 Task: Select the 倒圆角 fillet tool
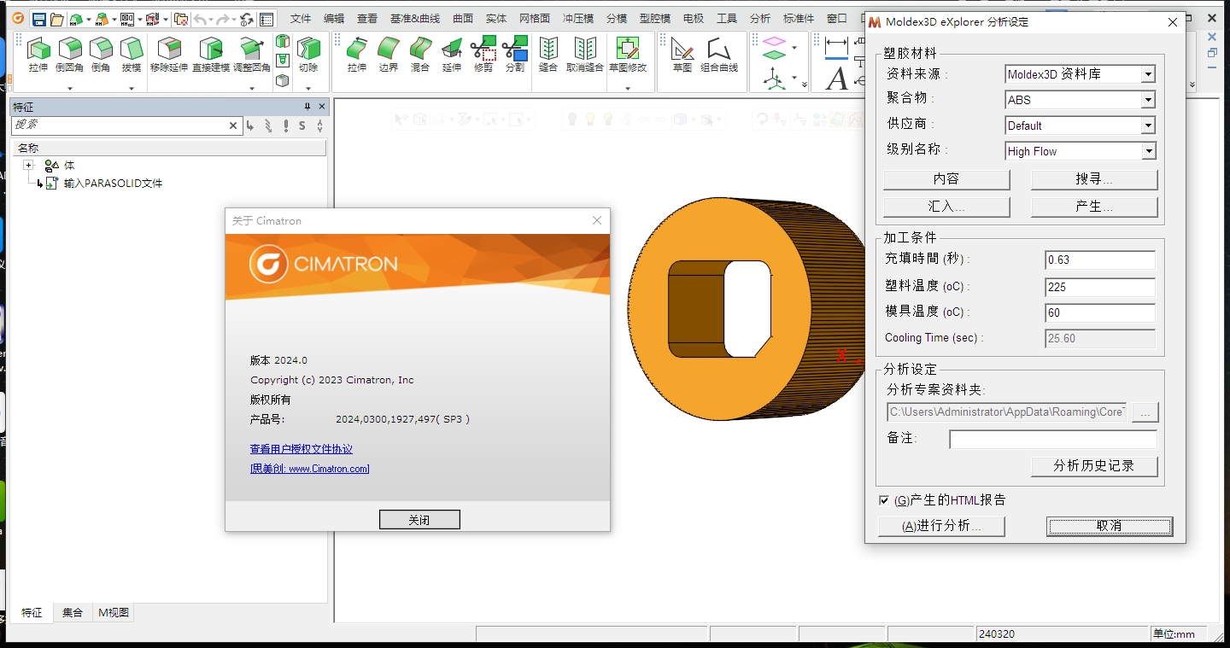coord(70,55)
